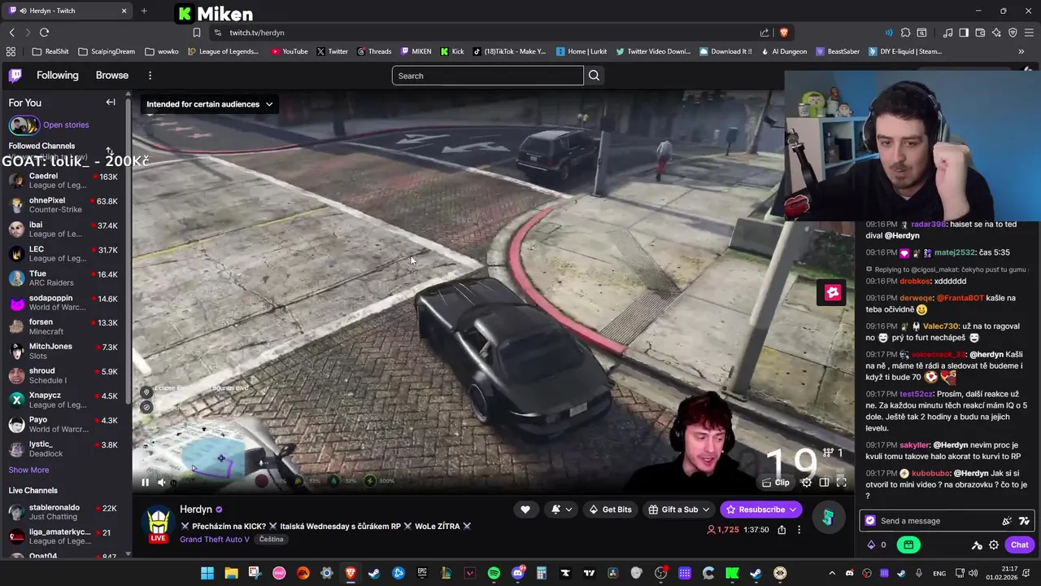Open the Brave playlist music-note icon
The height and width of the screenshot is (586, 1041).
(948, 33)
